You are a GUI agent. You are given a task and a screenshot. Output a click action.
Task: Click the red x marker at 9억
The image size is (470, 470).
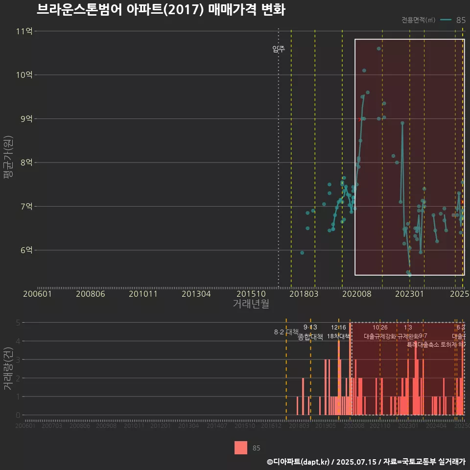click(x=360, y=119)
